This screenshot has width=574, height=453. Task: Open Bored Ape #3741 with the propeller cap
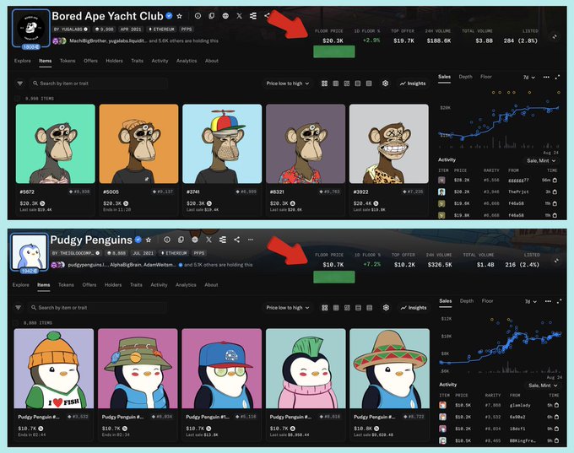[x=222, y=159]
